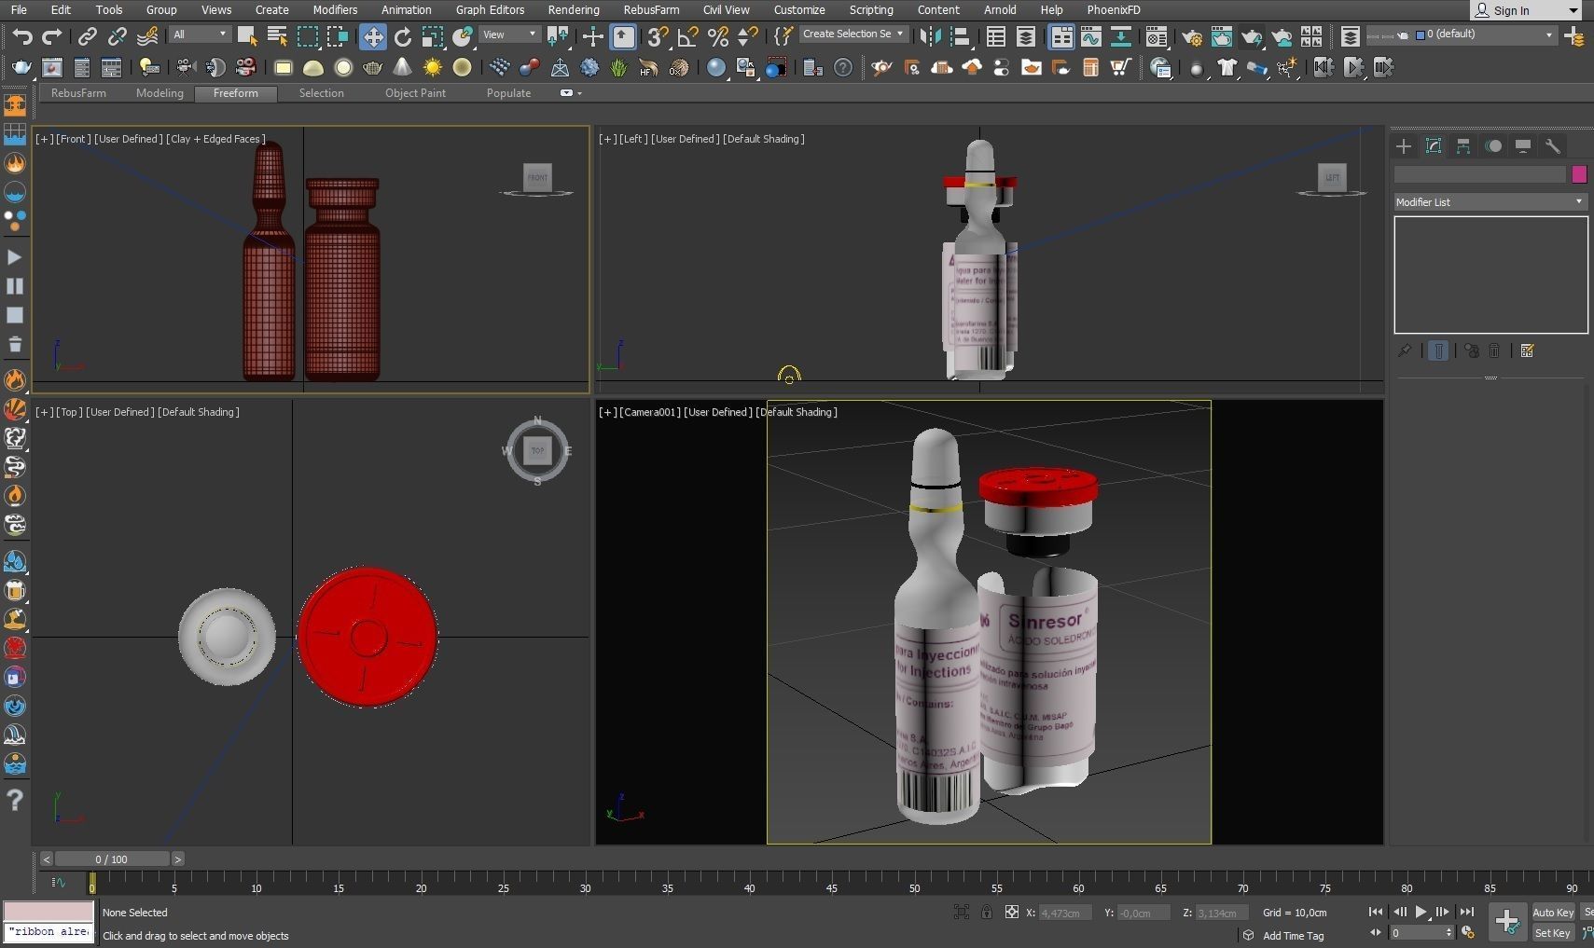Open the Utilities wrench tab
1594x948 pixels.
pyautogui.click(x=1553, y=146)
